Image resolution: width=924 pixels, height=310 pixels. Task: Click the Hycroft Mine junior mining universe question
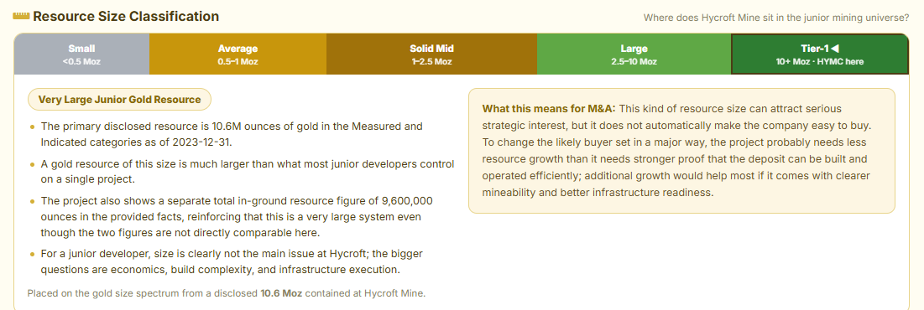pos(776,18)
